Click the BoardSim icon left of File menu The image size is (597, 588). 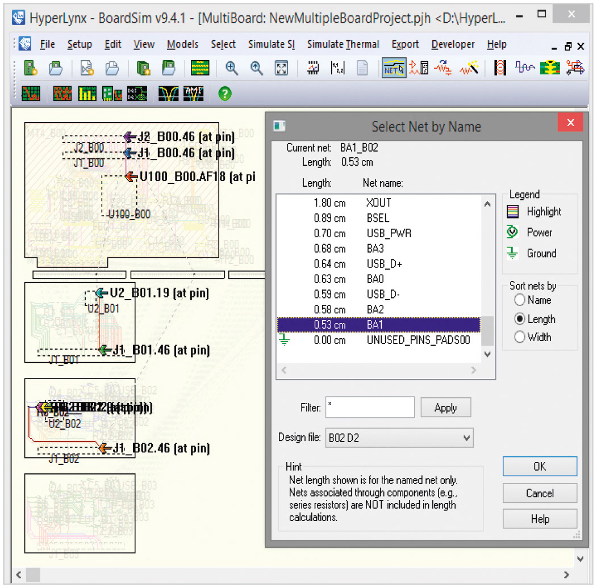[x=25, y=44]
